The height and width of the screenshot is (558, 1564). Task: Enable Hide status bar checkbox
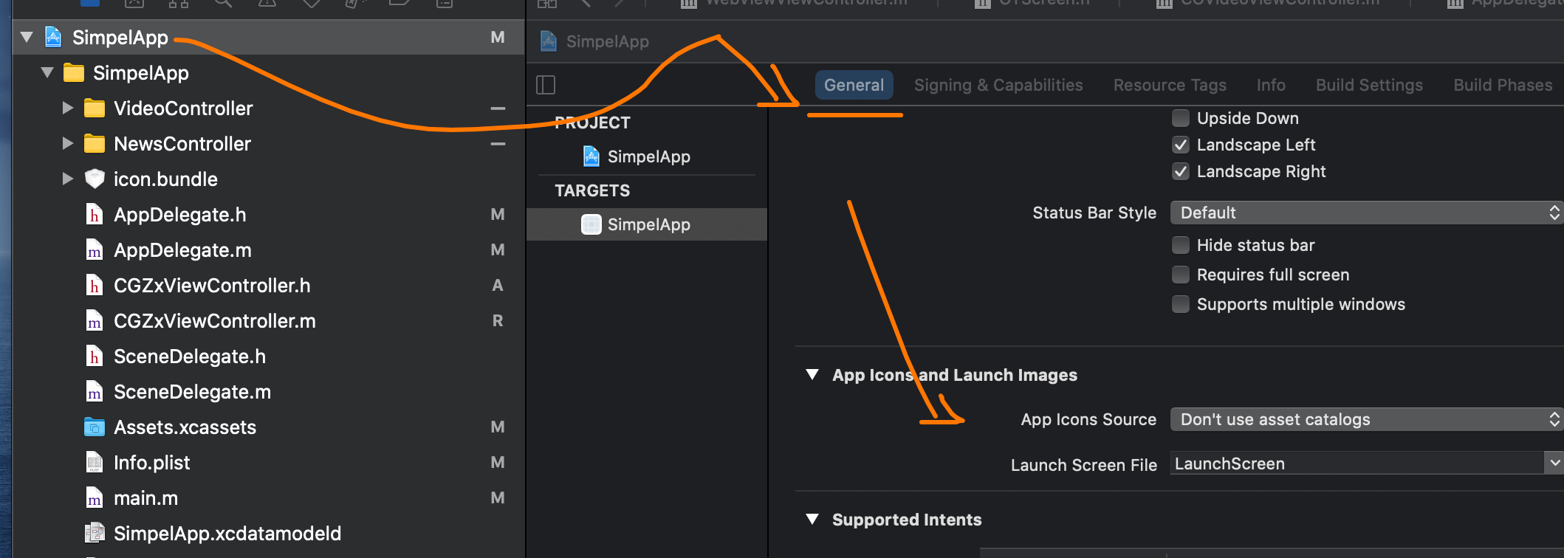tap(1181, 245)
